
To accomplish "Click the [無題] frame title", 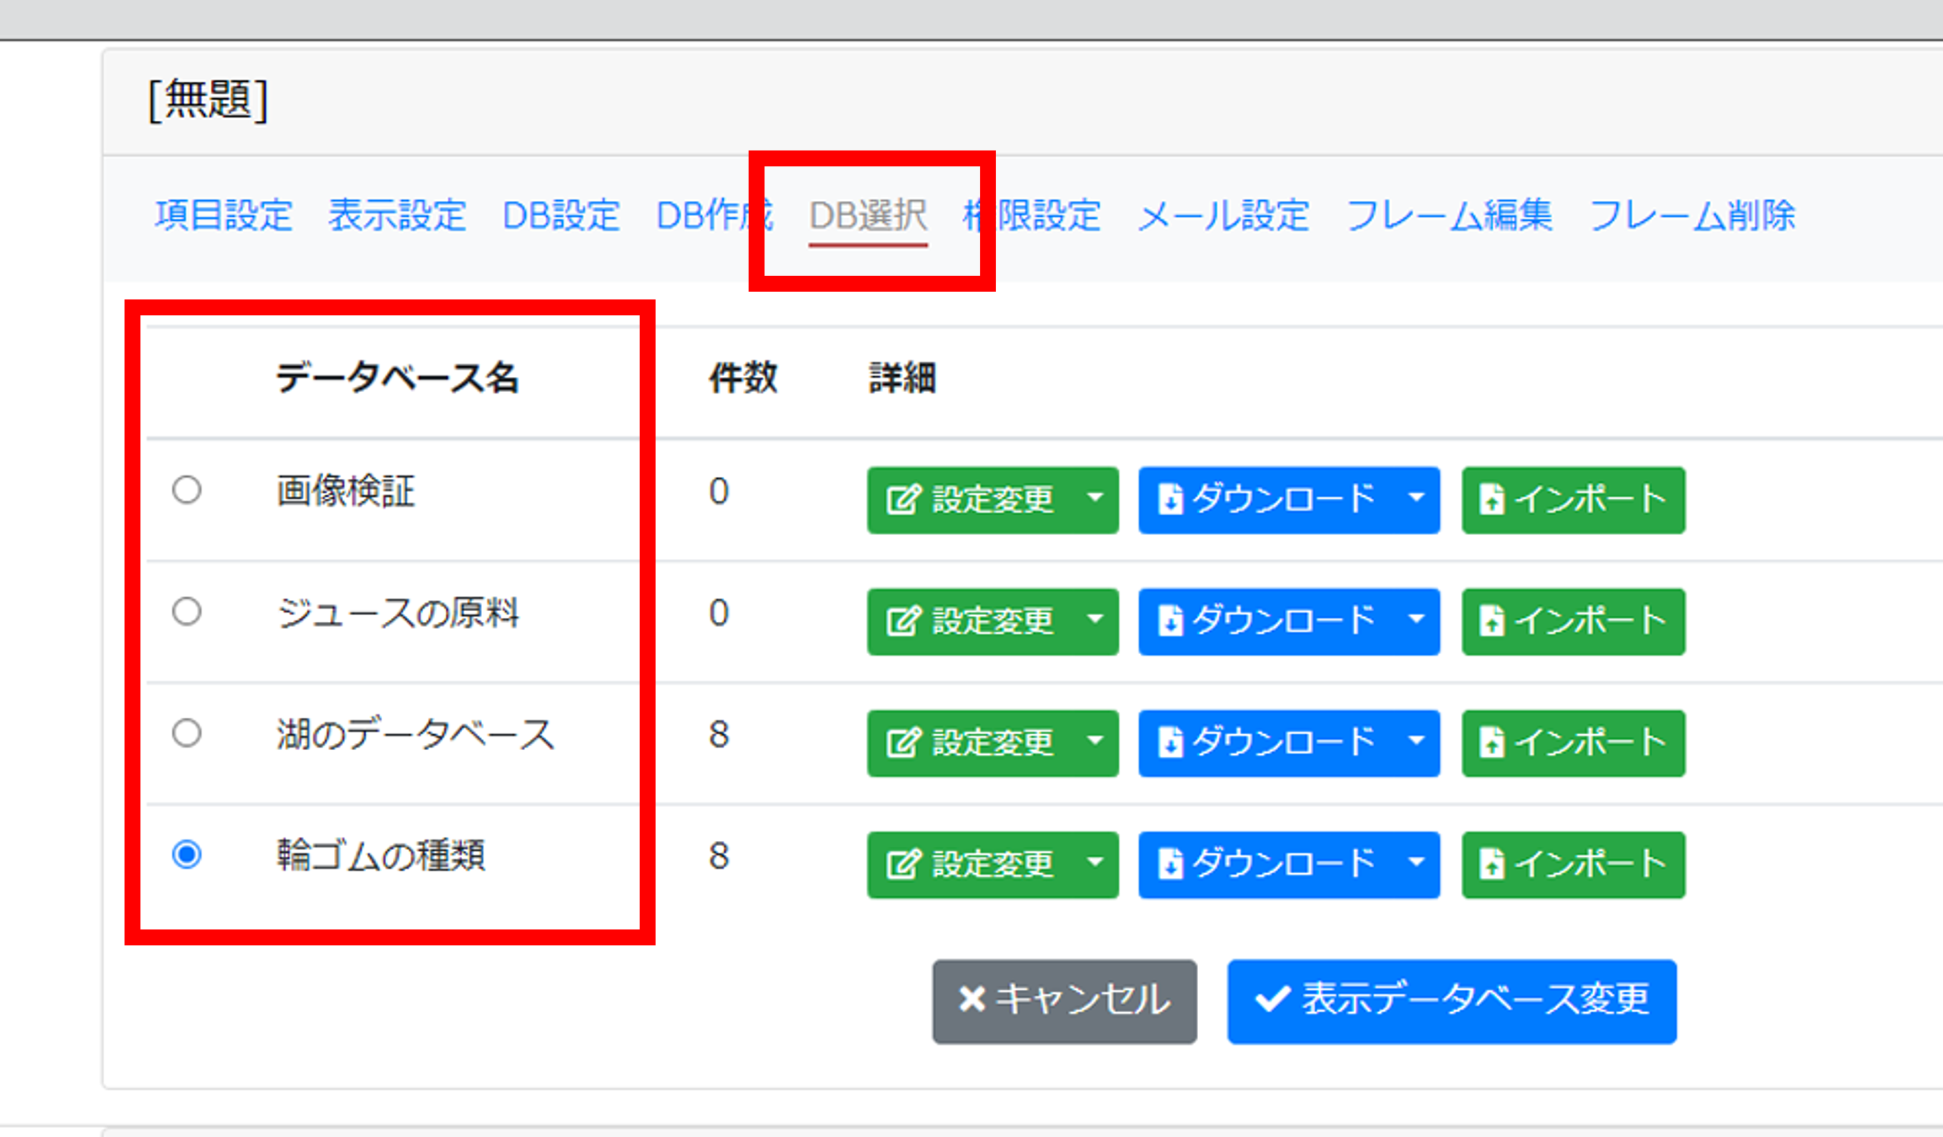I will point(208,100).
